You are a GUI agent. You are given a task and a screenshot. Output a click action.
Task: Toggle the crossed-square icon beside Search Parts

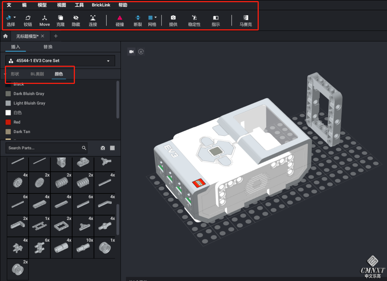pos(103,148)
